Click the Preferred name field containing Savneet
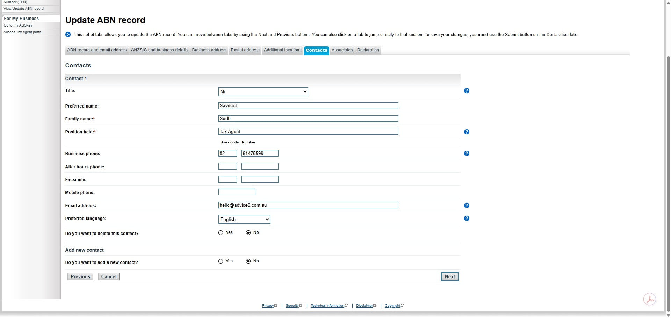 [x=308, y=106]
